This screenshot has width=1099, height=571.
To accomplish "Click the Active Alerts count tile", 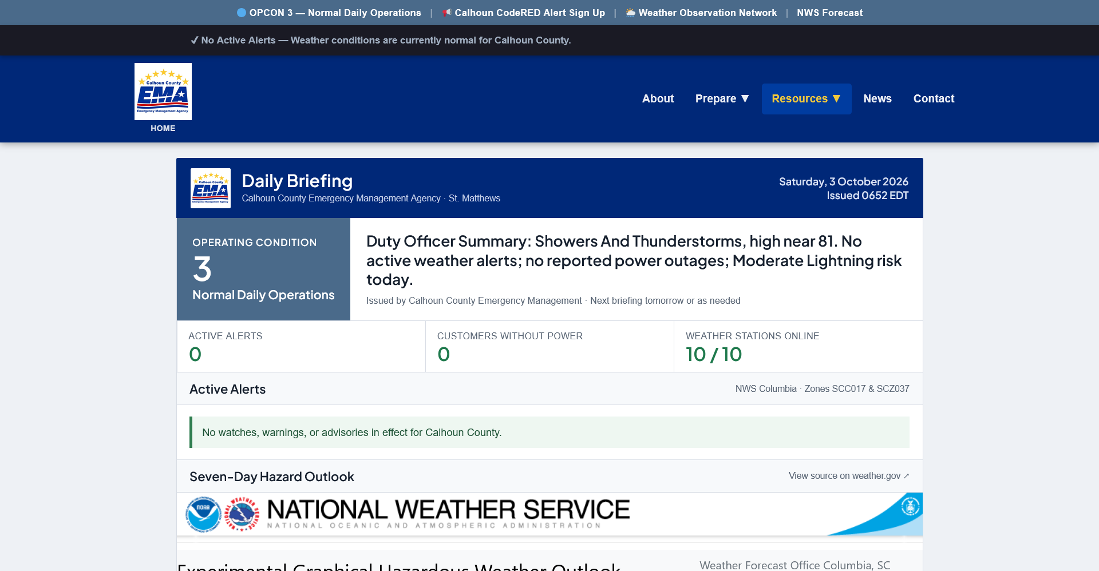I will click(x=301, y=347).
